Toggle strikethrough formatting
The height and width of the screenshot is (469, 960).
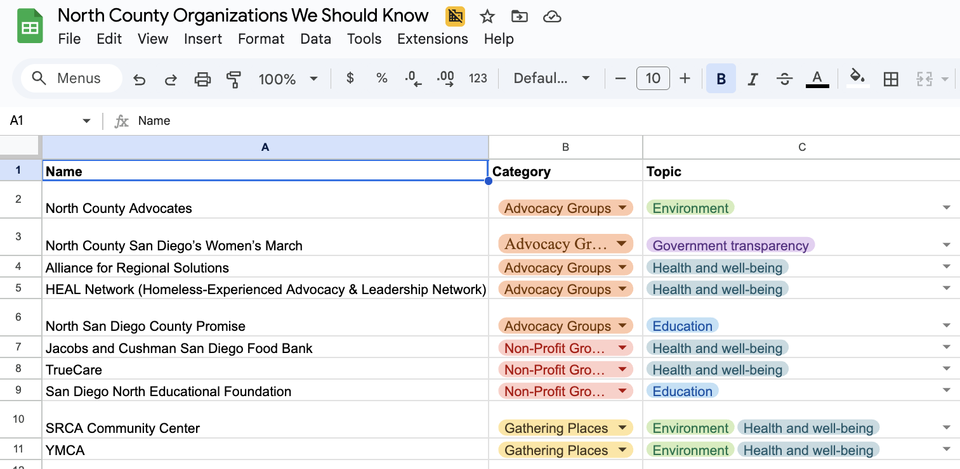(x=784, y=79)
